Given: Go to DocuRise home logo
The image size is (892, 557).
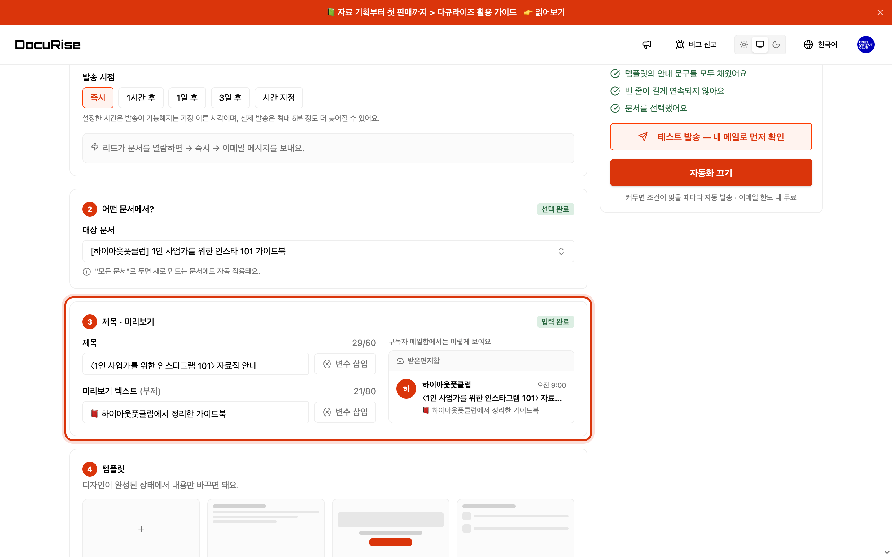Looking at the screenshot, I should 48,45.
